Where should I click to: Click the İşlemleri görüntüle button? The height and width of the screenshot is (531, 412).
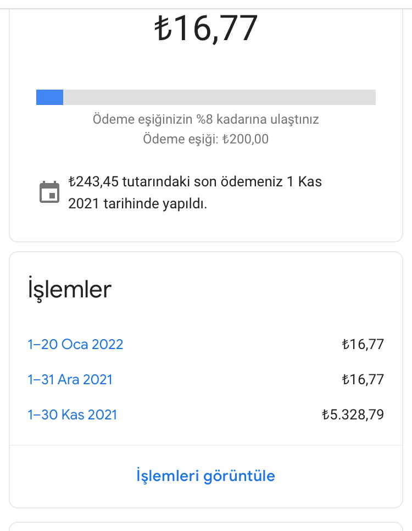click(x=206, y=476)
